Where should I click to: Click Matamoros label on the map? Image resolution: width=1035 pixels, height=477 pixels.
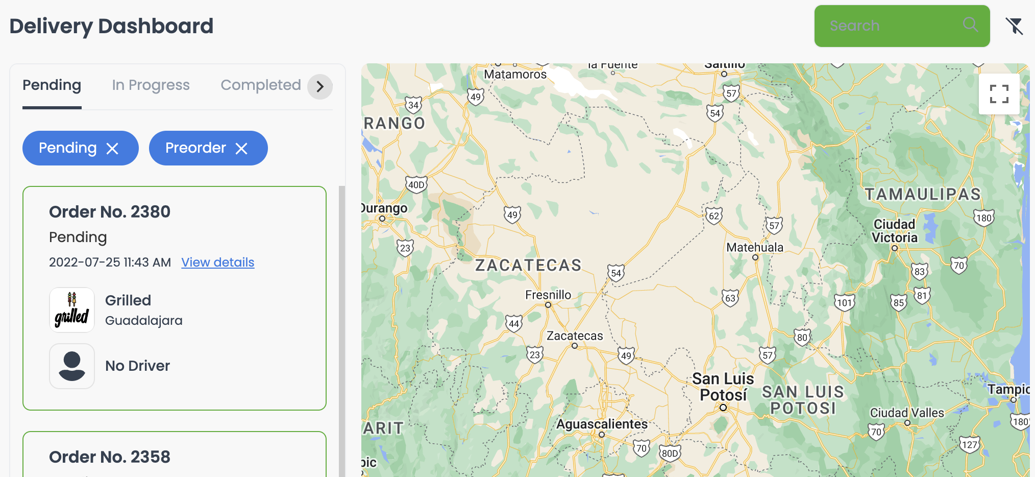click(515, 75)
